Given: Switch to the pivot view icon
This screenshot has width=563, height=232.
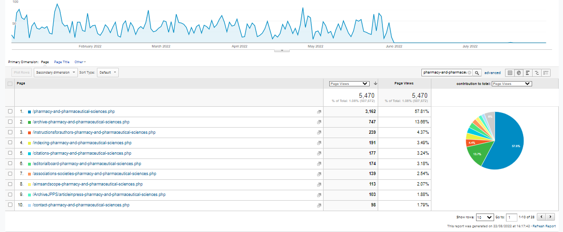Looking at the screenshot, I should [x=546, y=73].
